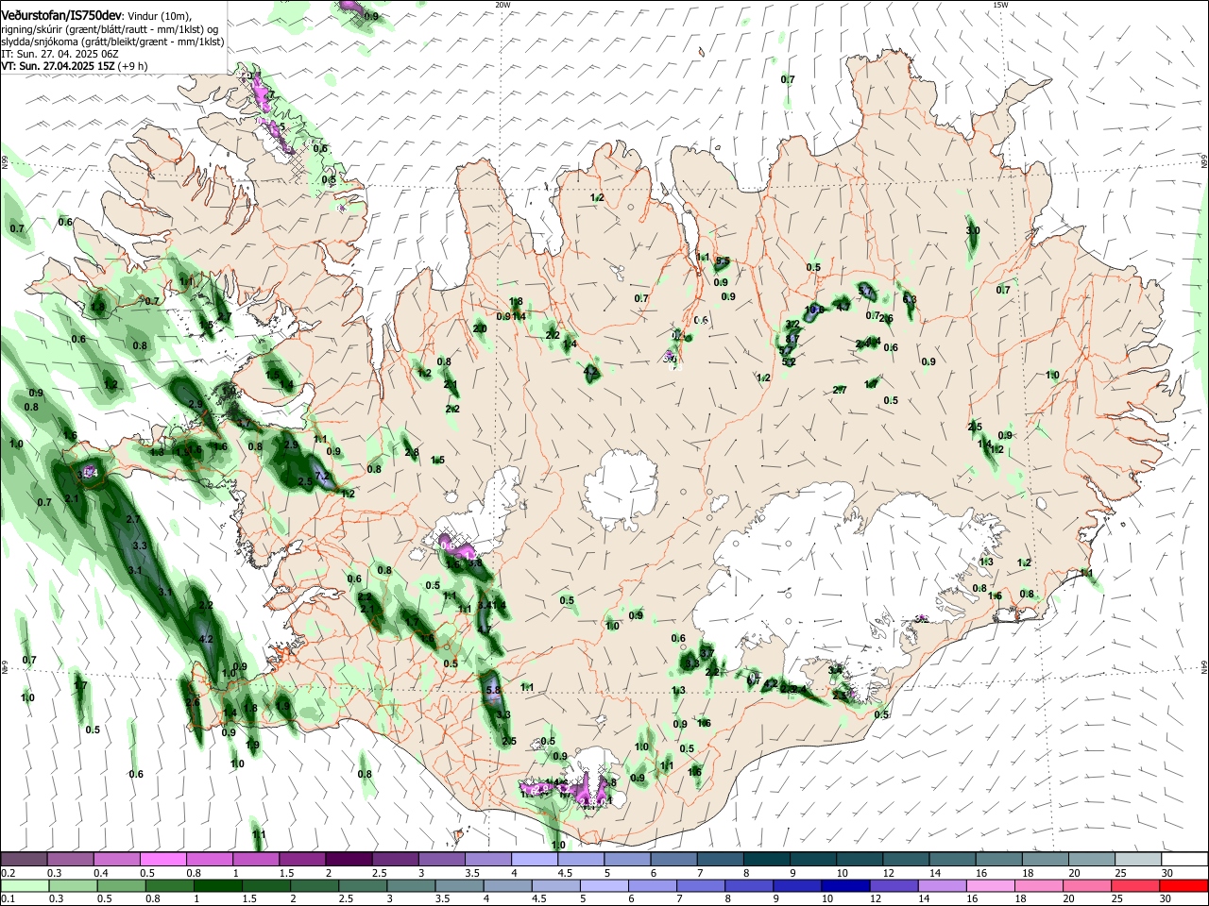Click the '20W' longitude label at the top

tap(502, 5)
